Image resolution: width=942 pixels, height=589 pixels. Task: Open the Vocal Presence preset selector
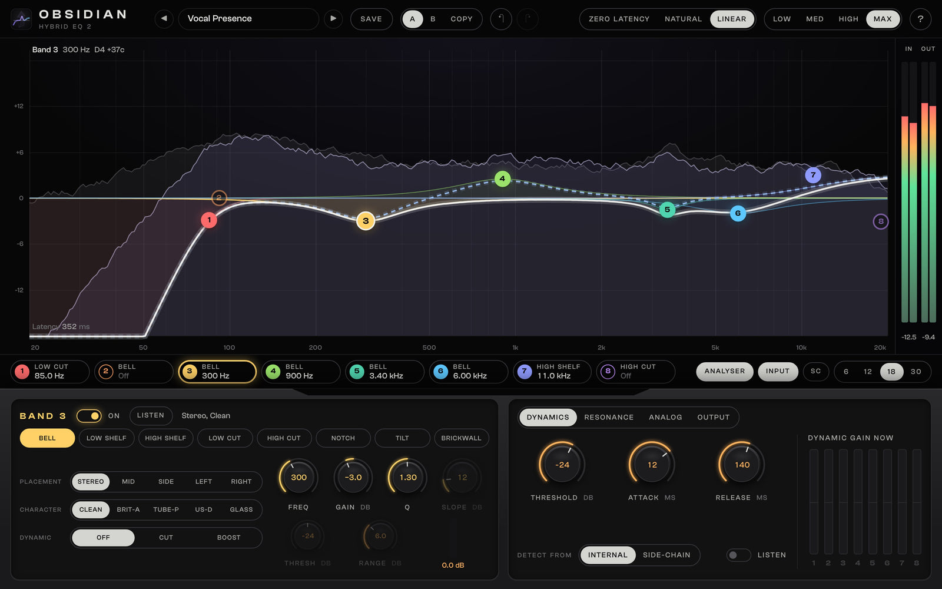248,19
